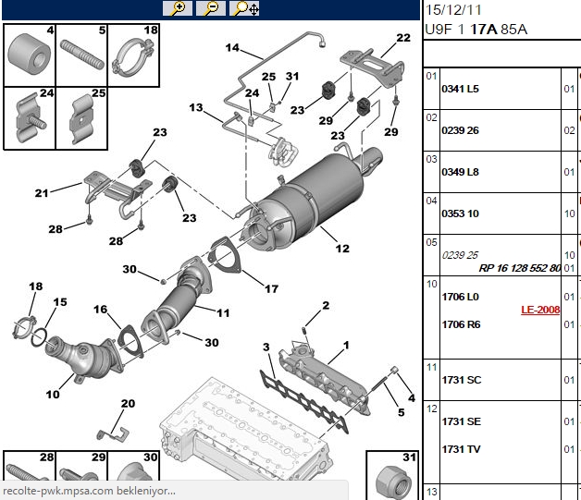Click row index 13 in parts table

[431, 492]
